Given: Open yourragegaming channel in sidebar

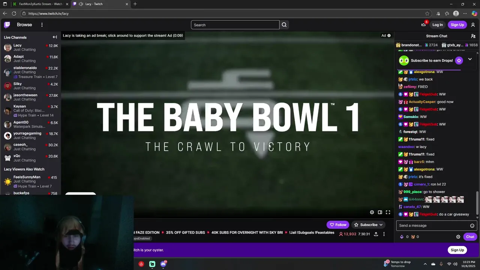Looking at the screenshot, I should pos(30,135).
